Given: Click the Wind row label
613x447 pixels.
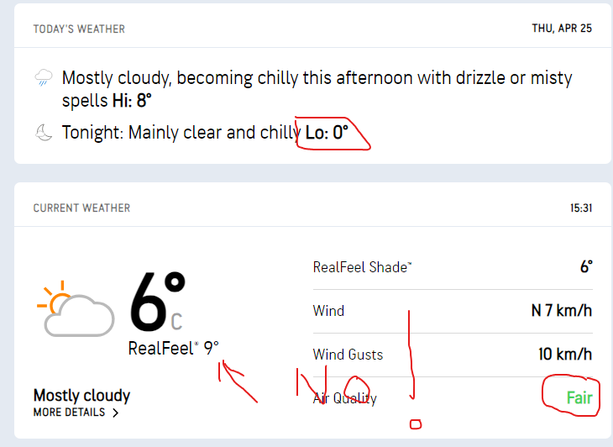Looking at the screenshot, I should (328, 311).
